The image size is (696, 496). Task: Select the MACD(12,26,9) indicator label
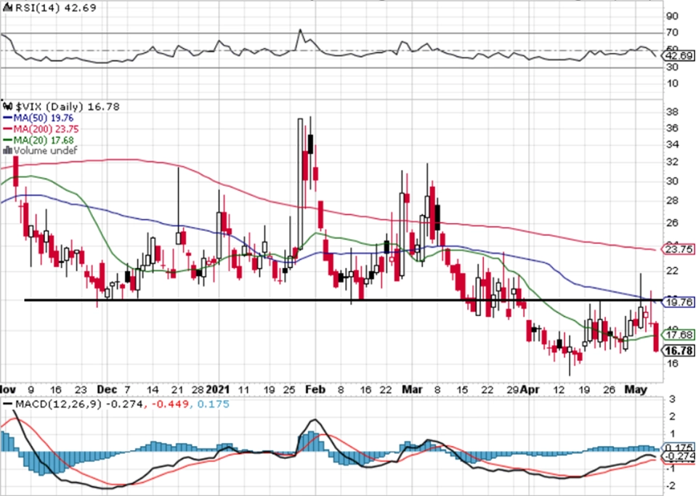[59, 404]
